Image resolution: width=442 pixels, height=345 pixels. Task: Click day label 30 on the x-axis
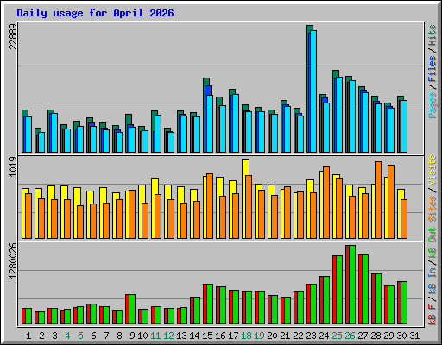pos(401,336)
